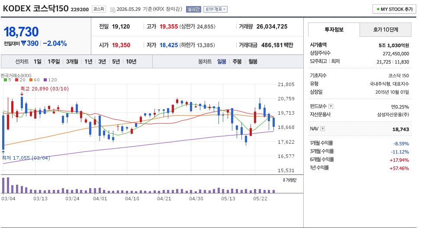421x228 pixels.
Task: Click the 거래대금 value 486,181 백만
Action: pos(277,45)
